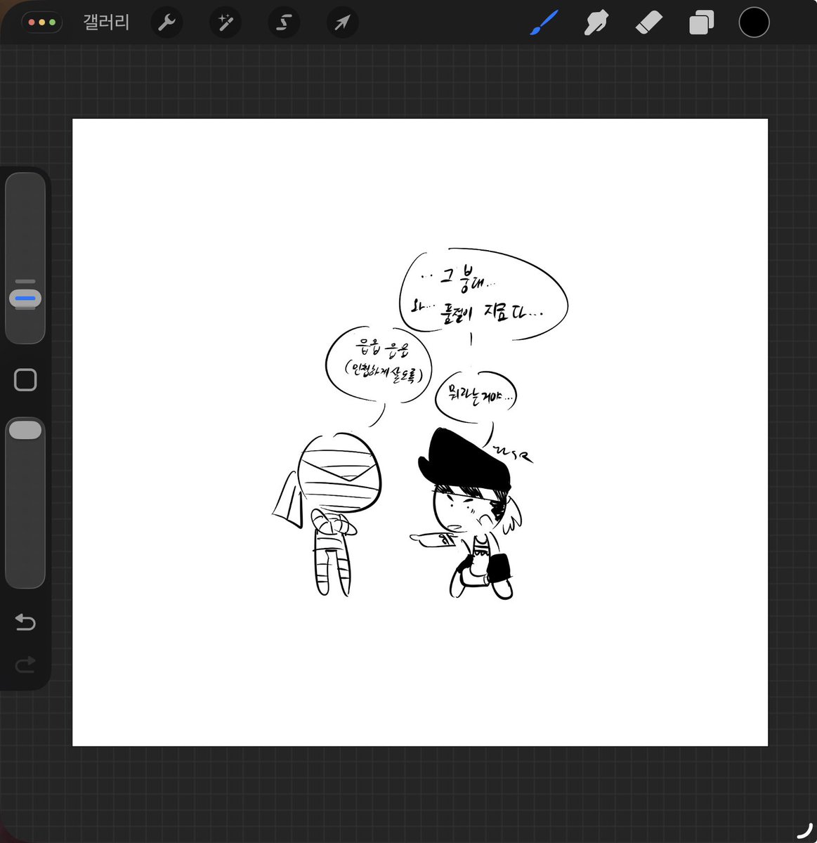817x843 pixels.
Task: Open the Adjustments magic wand menu
Action: tap(226, 22)
